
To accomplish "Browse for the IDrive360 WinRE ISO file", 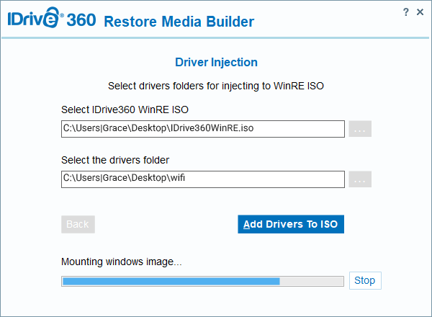I will pyautogui.click(x=360, y=130).
